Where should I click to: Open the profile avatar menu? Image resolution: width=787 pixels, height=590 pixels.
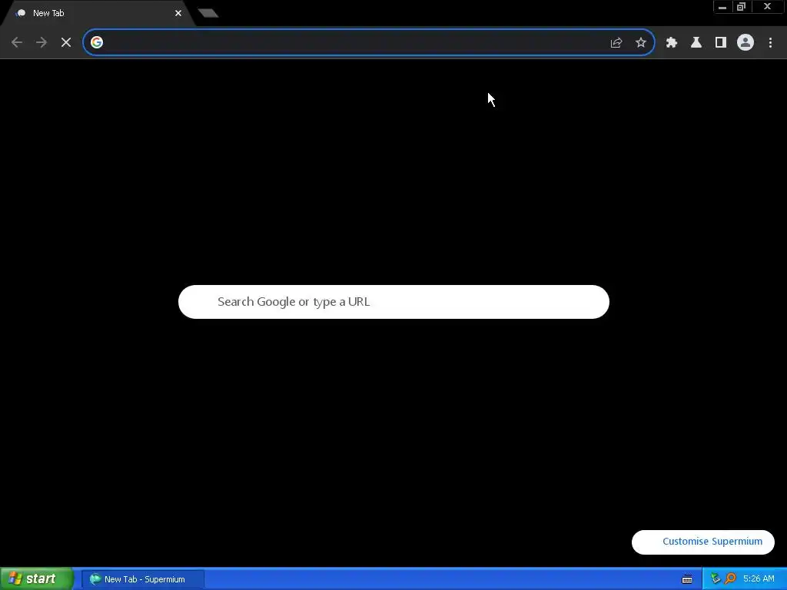click(745, 43)
